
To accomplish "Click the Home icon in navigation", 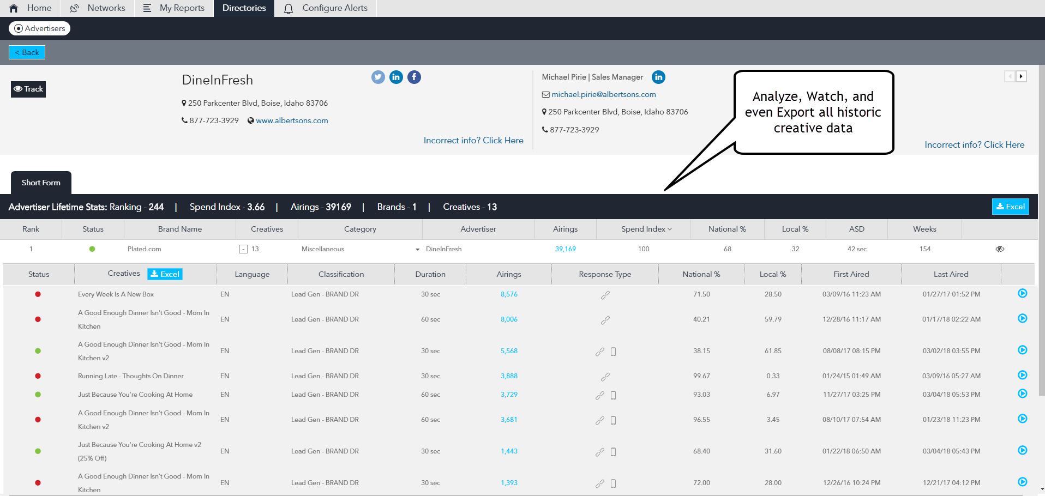I will point(14,8).
